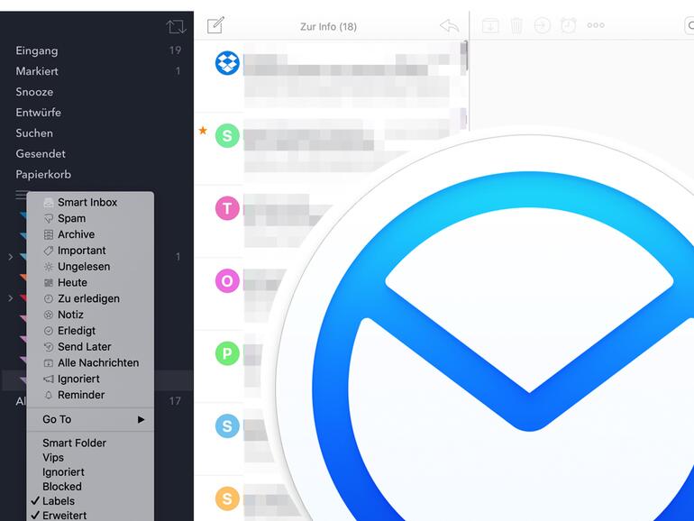Click the blue S sender avatar
The width and height of the screenshot is (694, 521).
click(x=227, y=425)
